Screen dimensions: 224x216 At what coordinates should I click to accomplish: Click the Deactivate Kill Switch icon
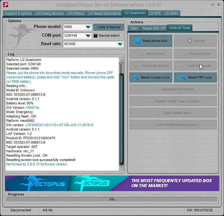(157, 90)
